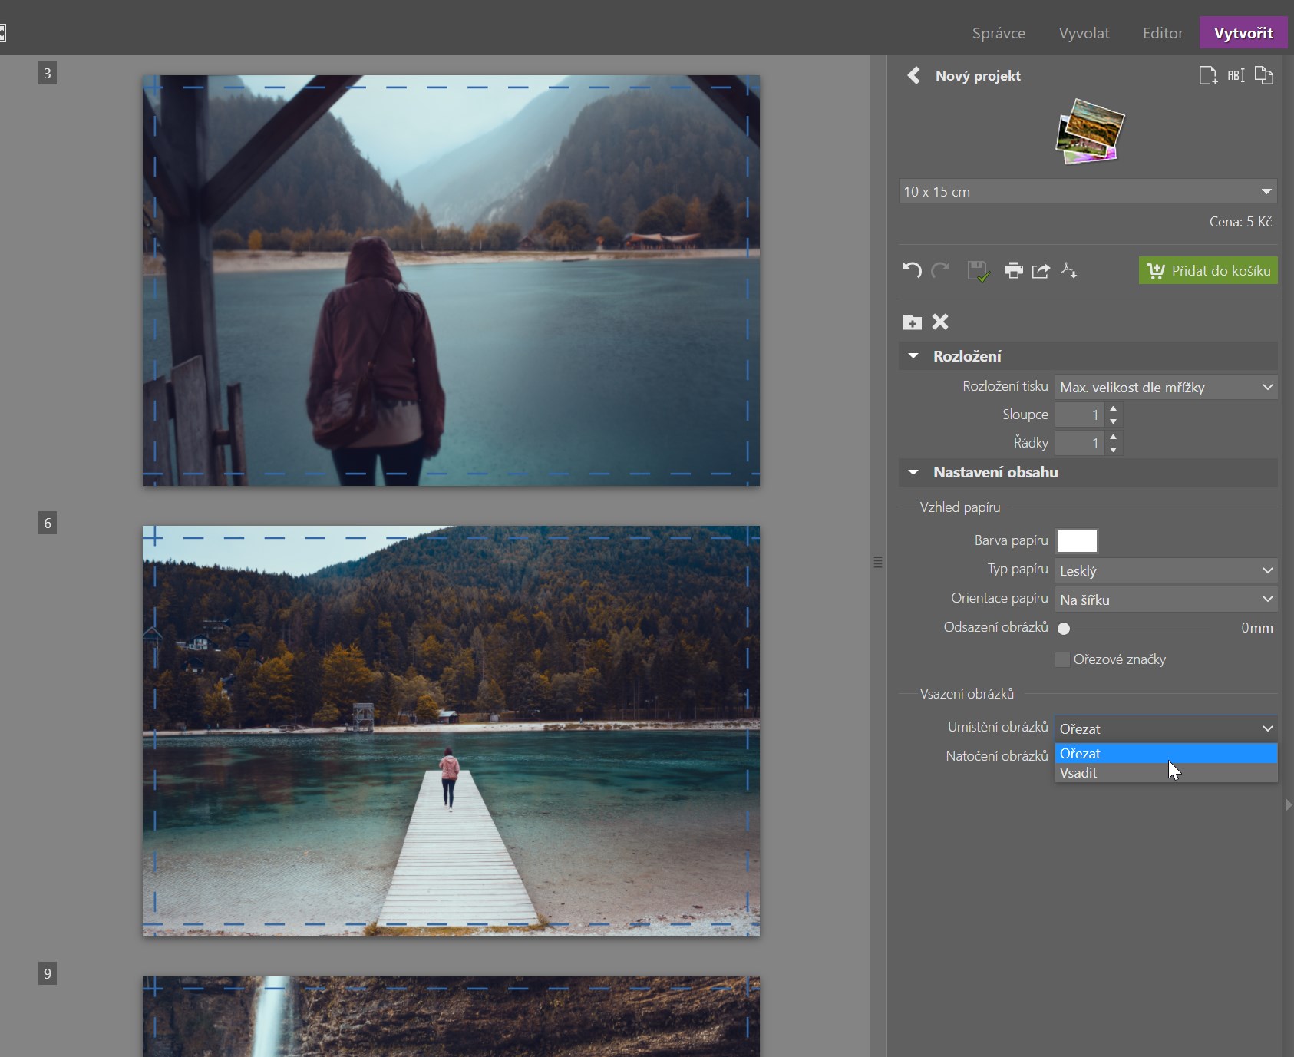Choose Ořezat option in the dropdown list
The image size is (1294, 1057).
click(x=1166, y=754)
